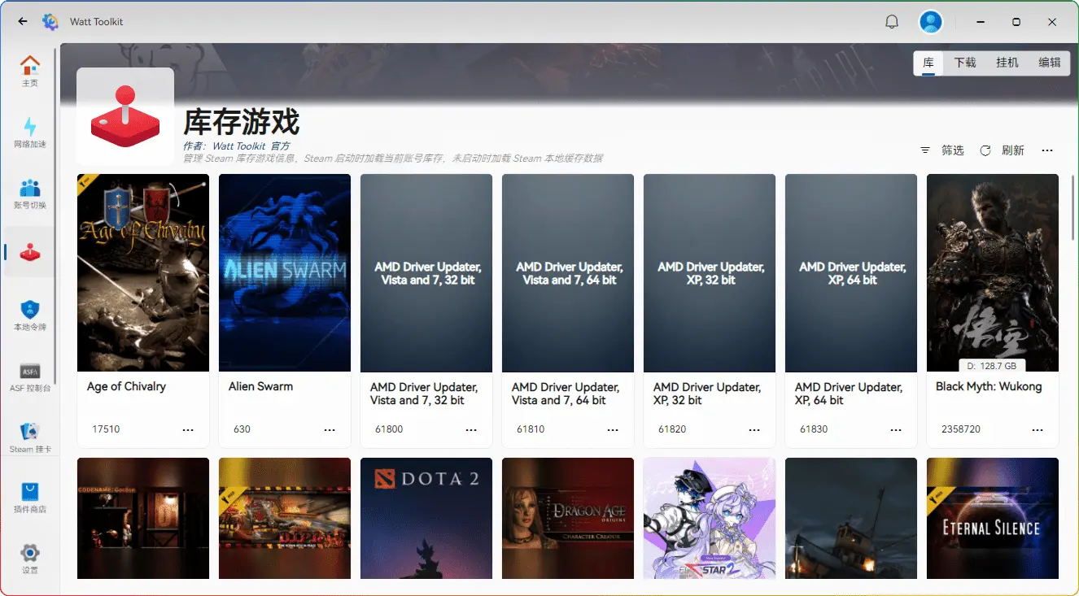The image size is (1079, 596).
Task: Open the Age of Chivalry more menu
Action: click(188, 429)
